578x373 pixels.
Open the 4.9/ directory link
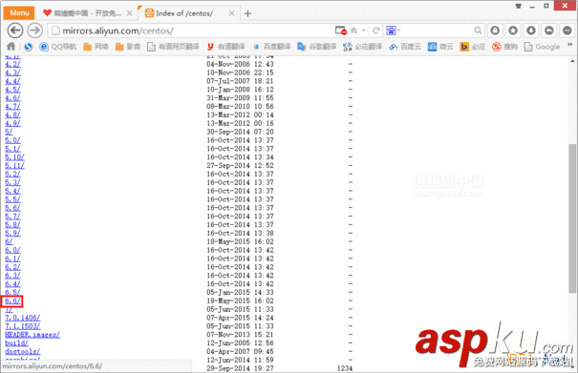click(x=12, y=123)
